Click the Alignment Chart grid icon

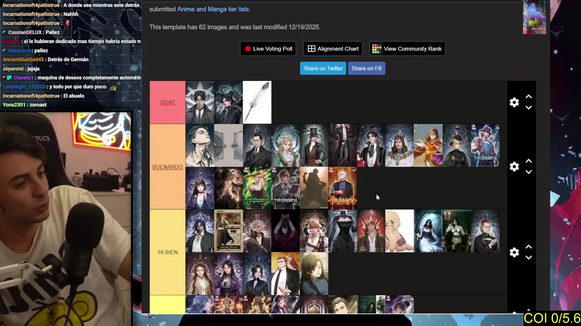[311, 49]
